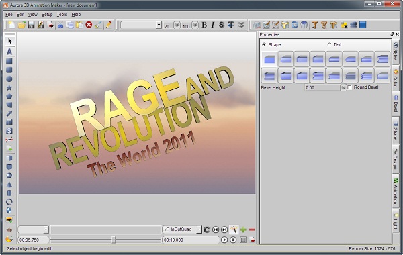The width and height of the screenshot is (403, 255).
Task: Click the brush clean icon in toolbar
Action: 99,25
